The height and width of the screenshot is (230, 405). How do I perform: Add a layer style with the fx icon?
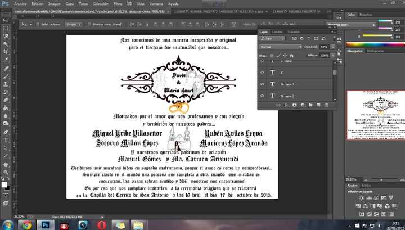point(286,105)
